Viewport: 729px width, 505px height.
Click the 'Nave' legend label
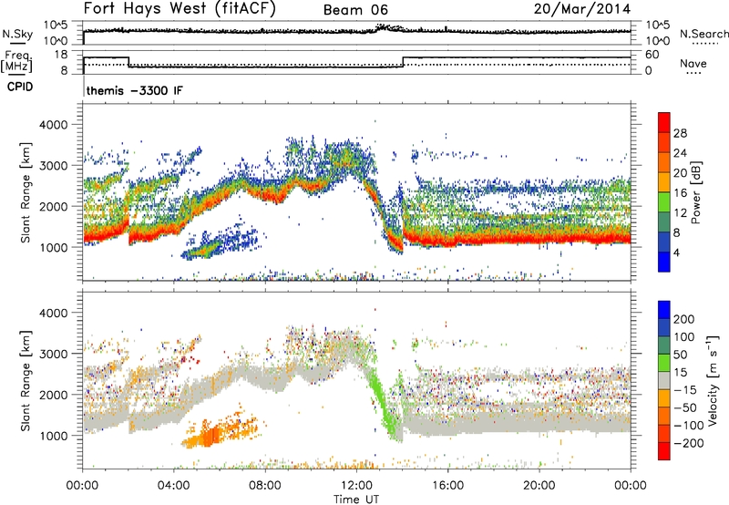(x=693, y=63)
